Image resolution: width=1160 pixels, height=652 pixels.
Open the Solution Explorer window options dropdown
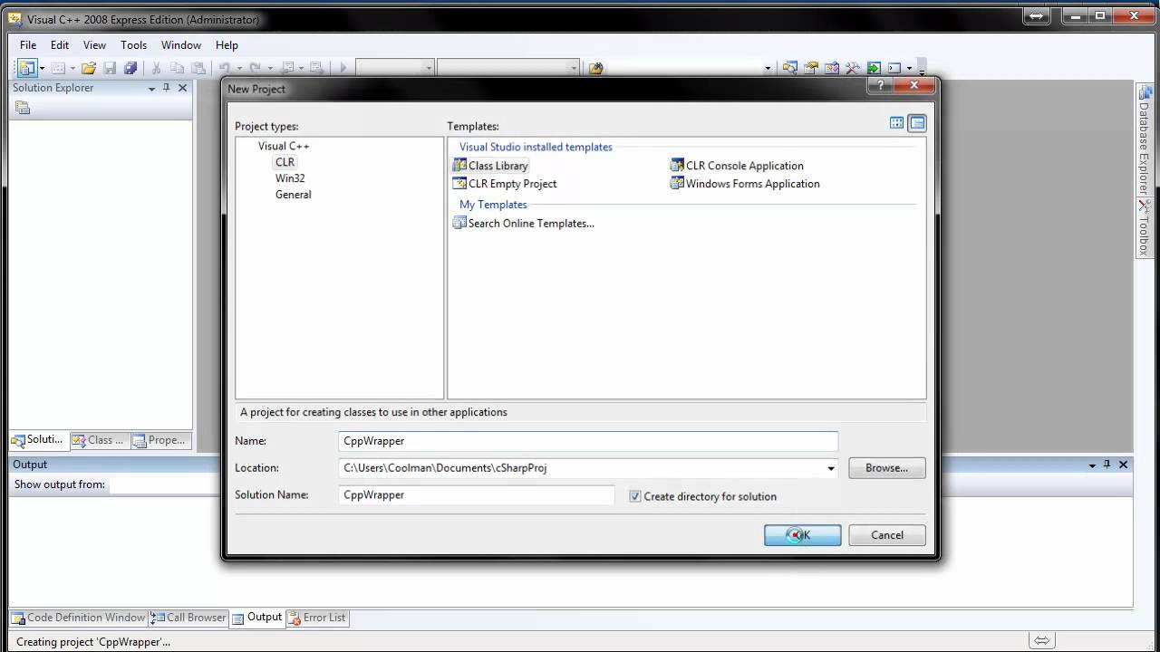click(151, 89)
